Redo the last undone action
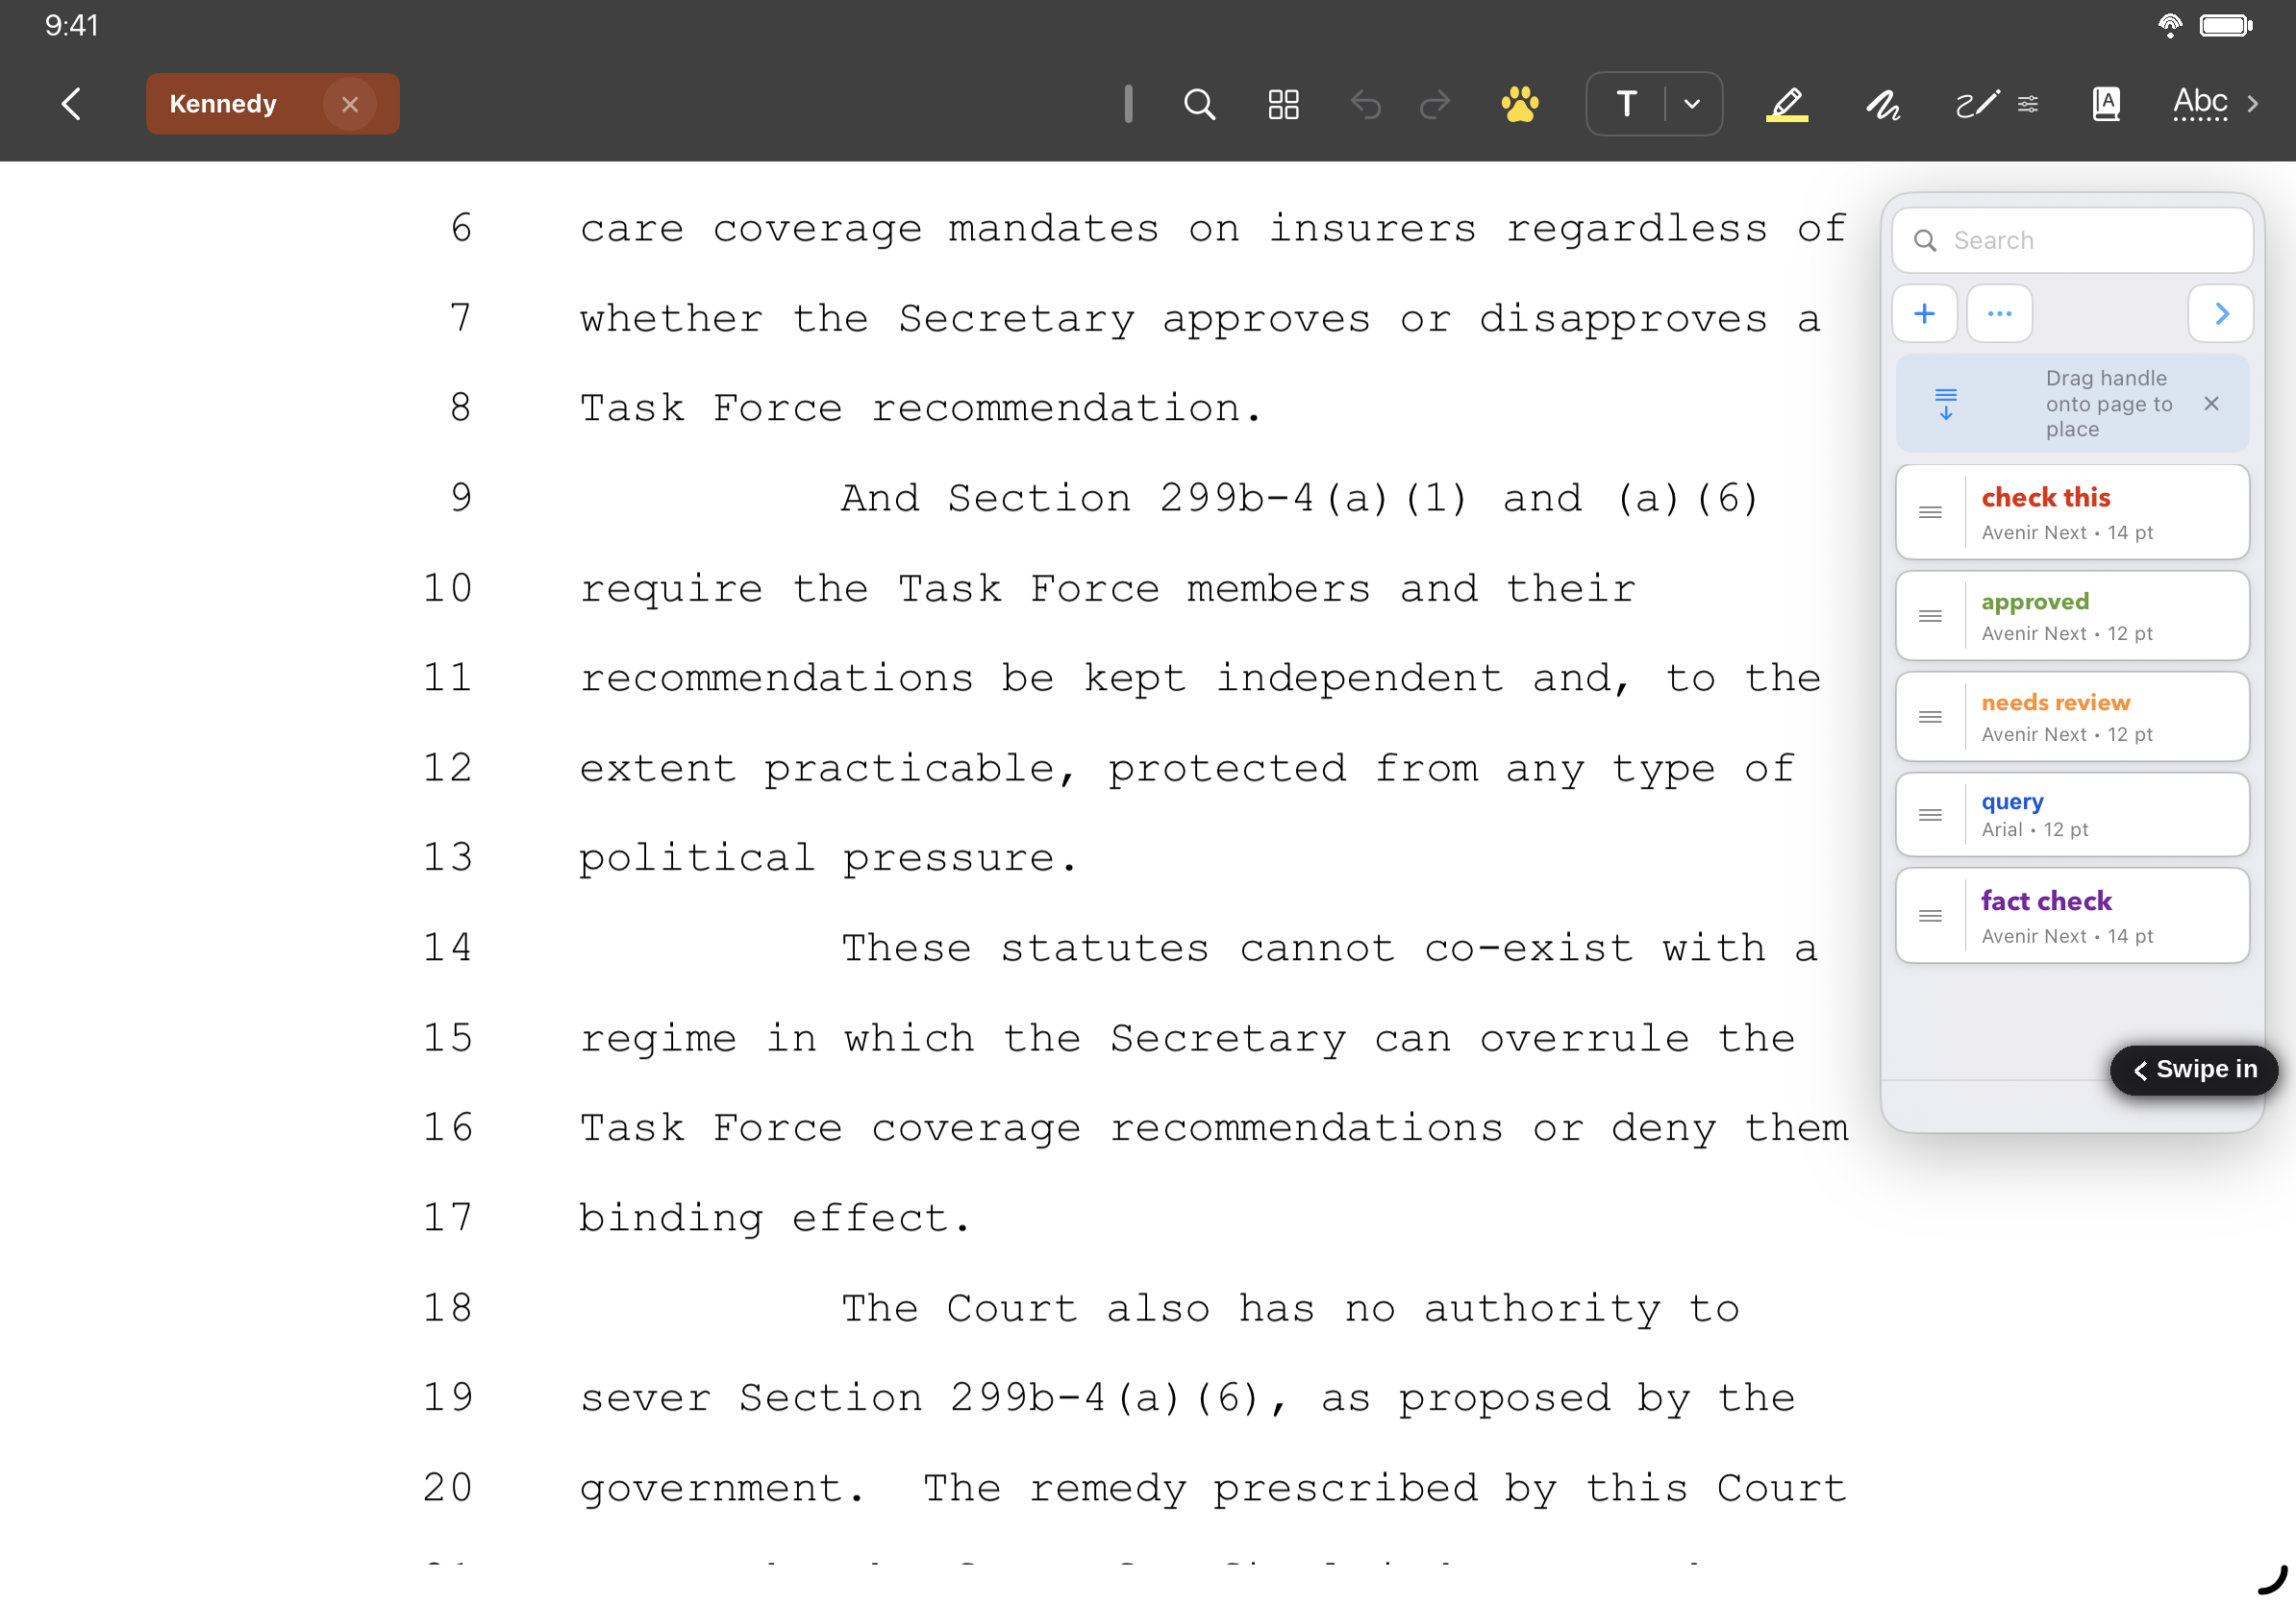Viewport: 2296px width, 1603px height. (x=1435, y=104)
